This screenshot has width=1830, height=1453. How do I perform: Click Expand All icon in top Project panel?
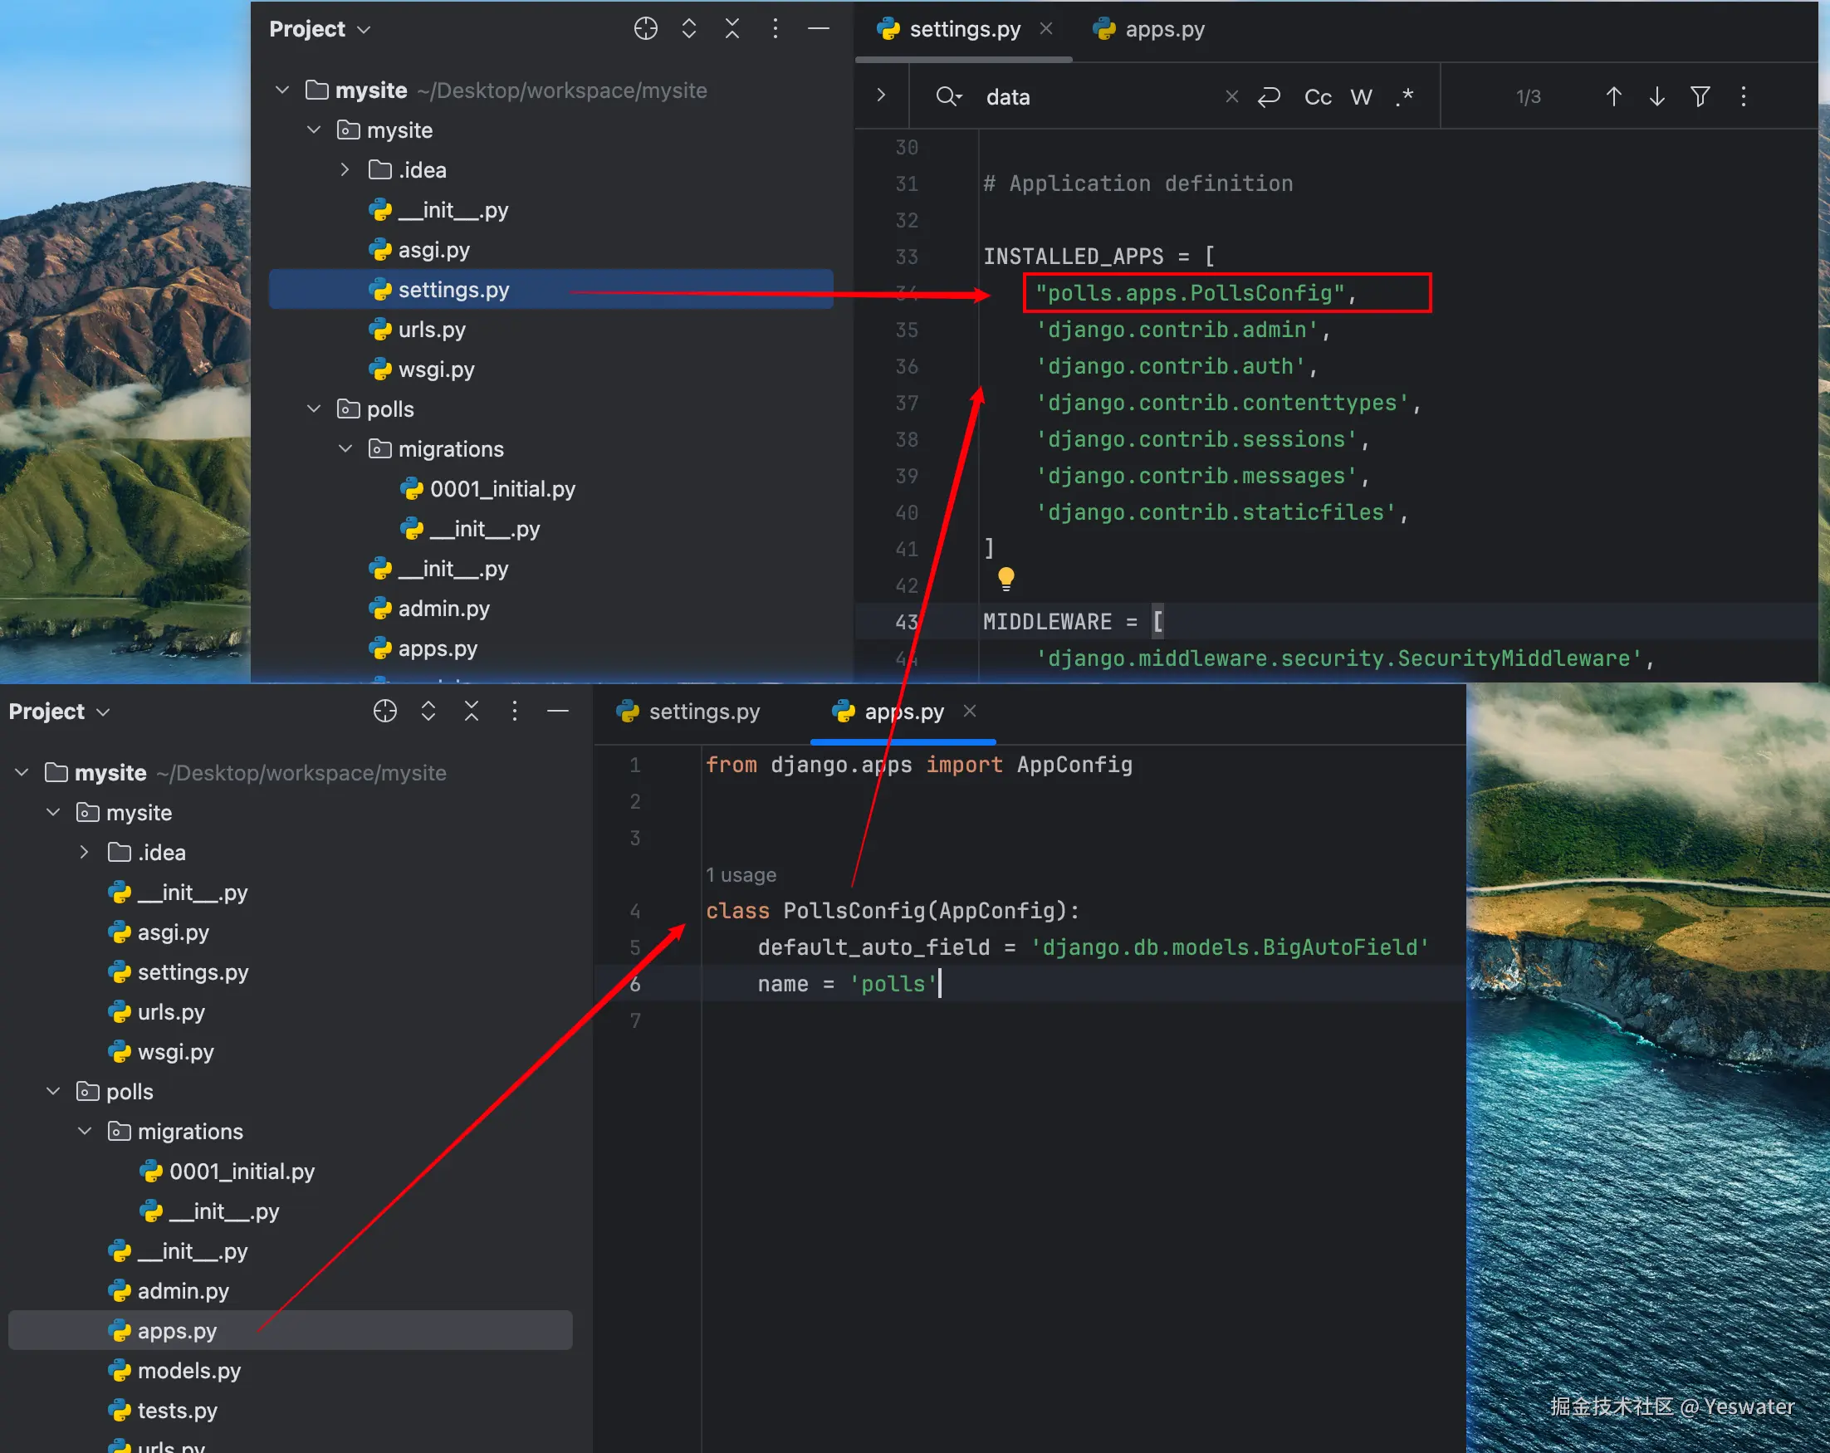688,29
